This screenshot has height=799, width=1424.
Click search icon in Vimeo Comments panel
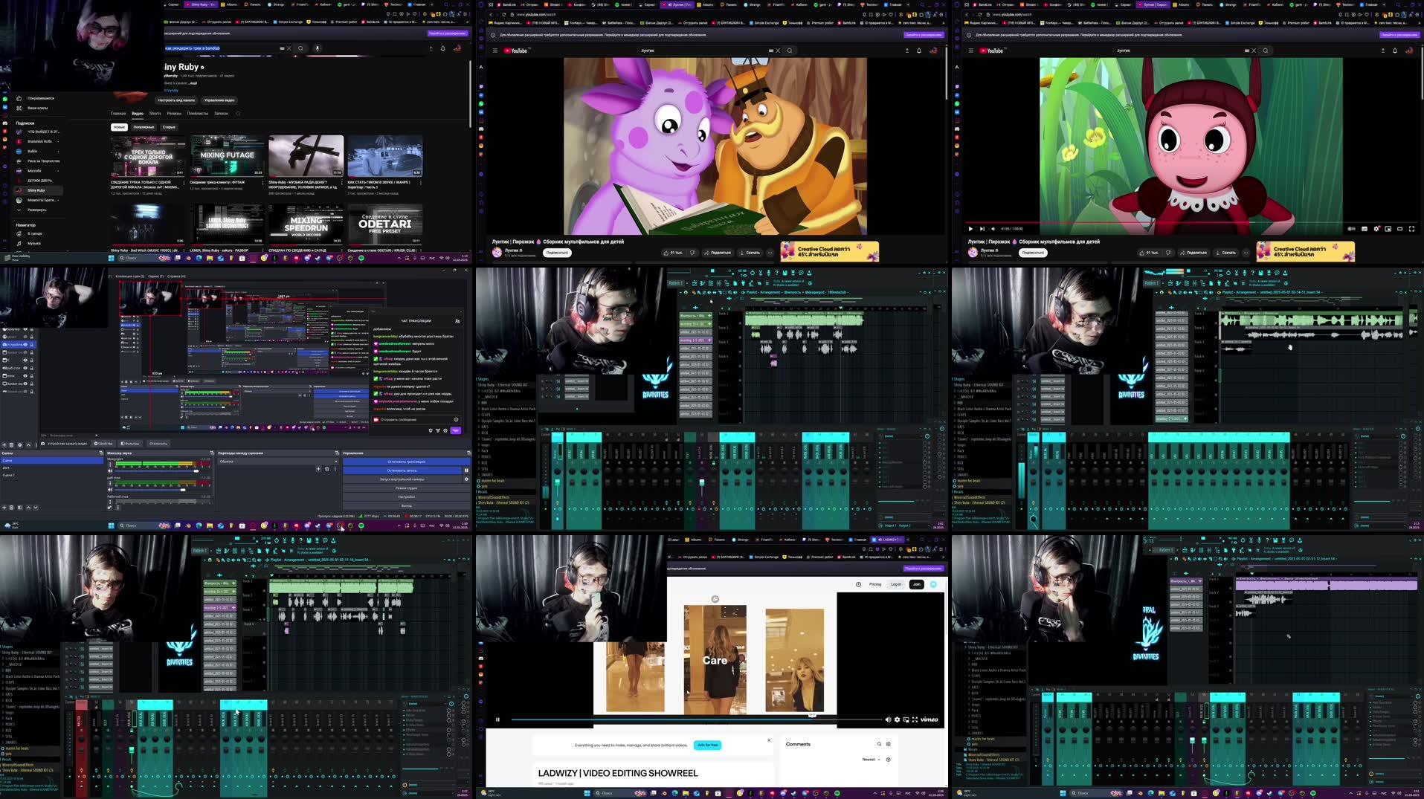pyautogui.click(x=879, y=744)
